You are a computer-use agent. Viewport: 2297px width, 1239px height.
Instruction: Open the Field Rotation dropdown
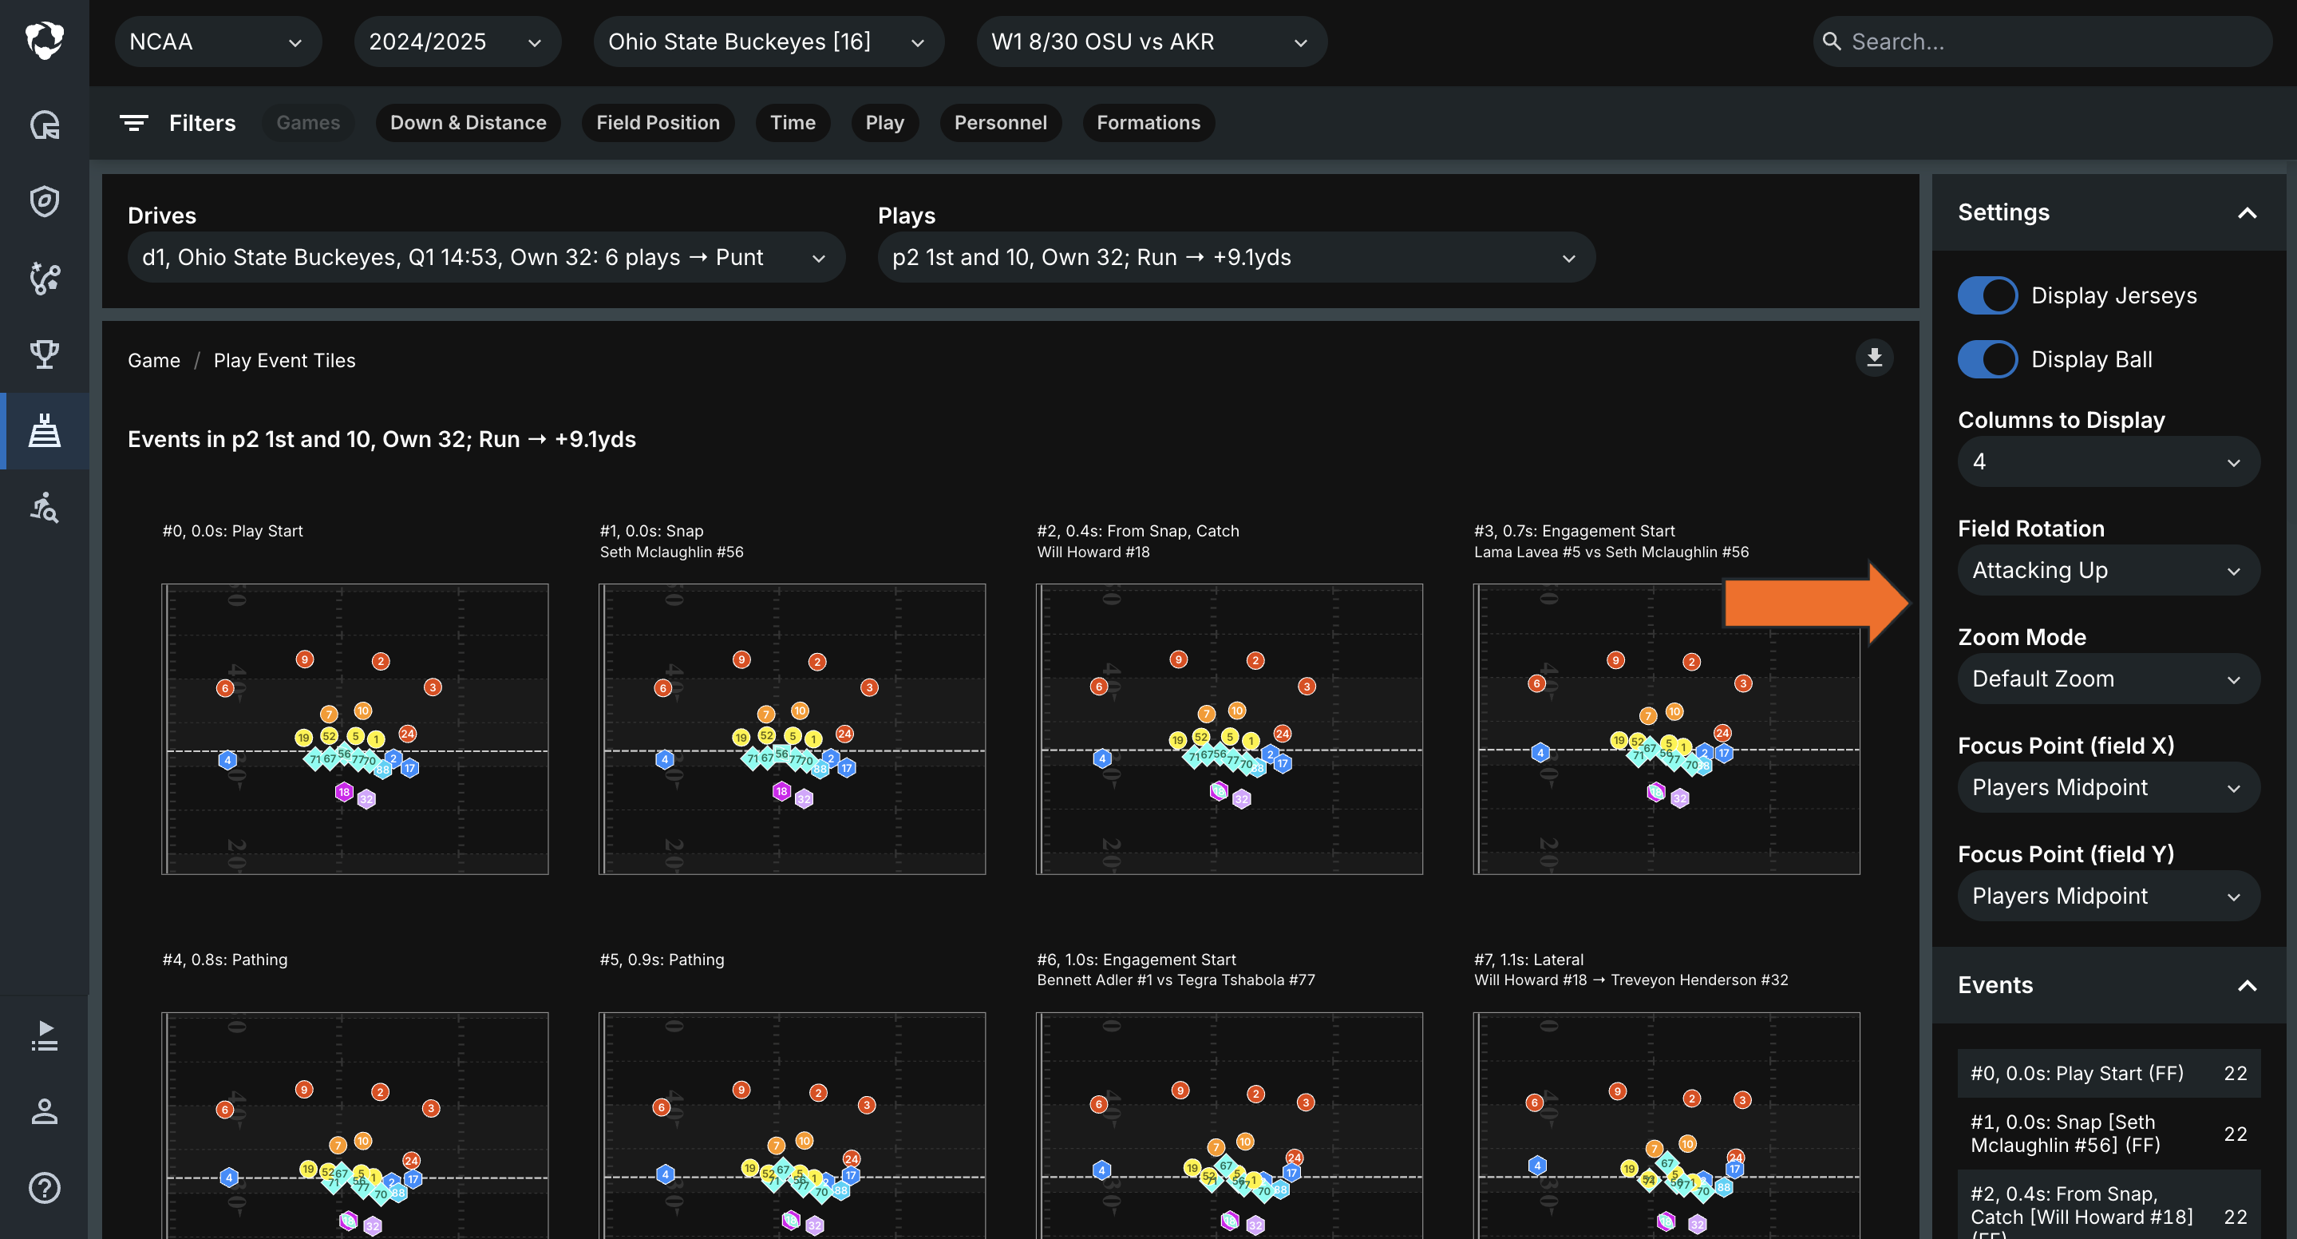click(2108, 570)
